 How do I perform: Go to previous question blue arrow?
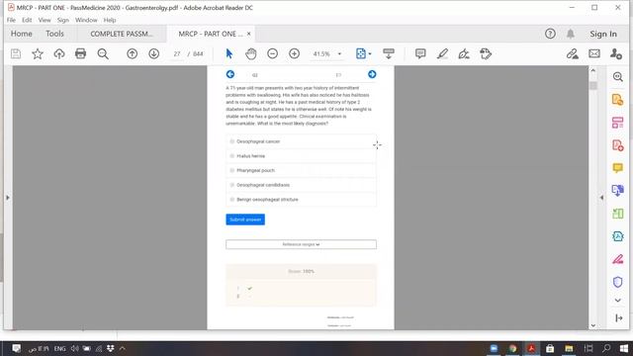(x=230, y=74)
